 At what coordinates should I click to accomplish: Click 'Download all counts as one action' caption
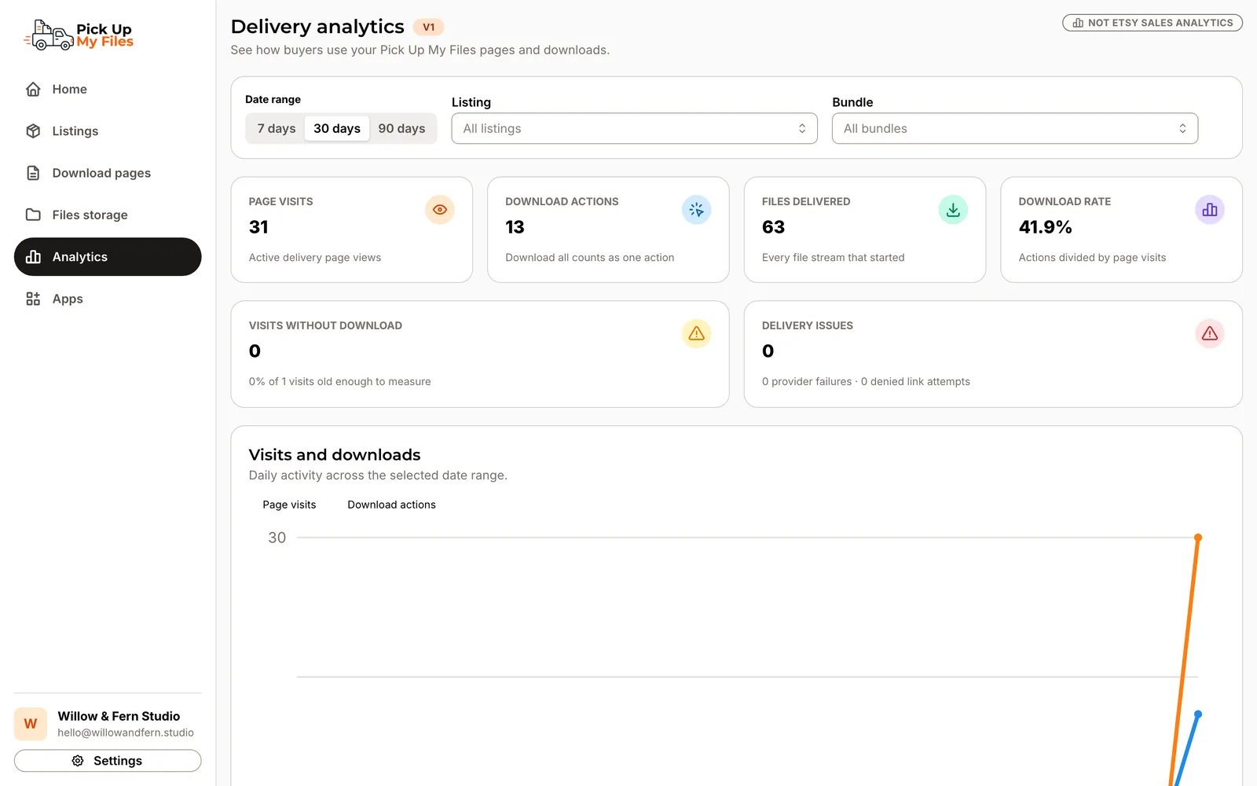click(589, 257)
